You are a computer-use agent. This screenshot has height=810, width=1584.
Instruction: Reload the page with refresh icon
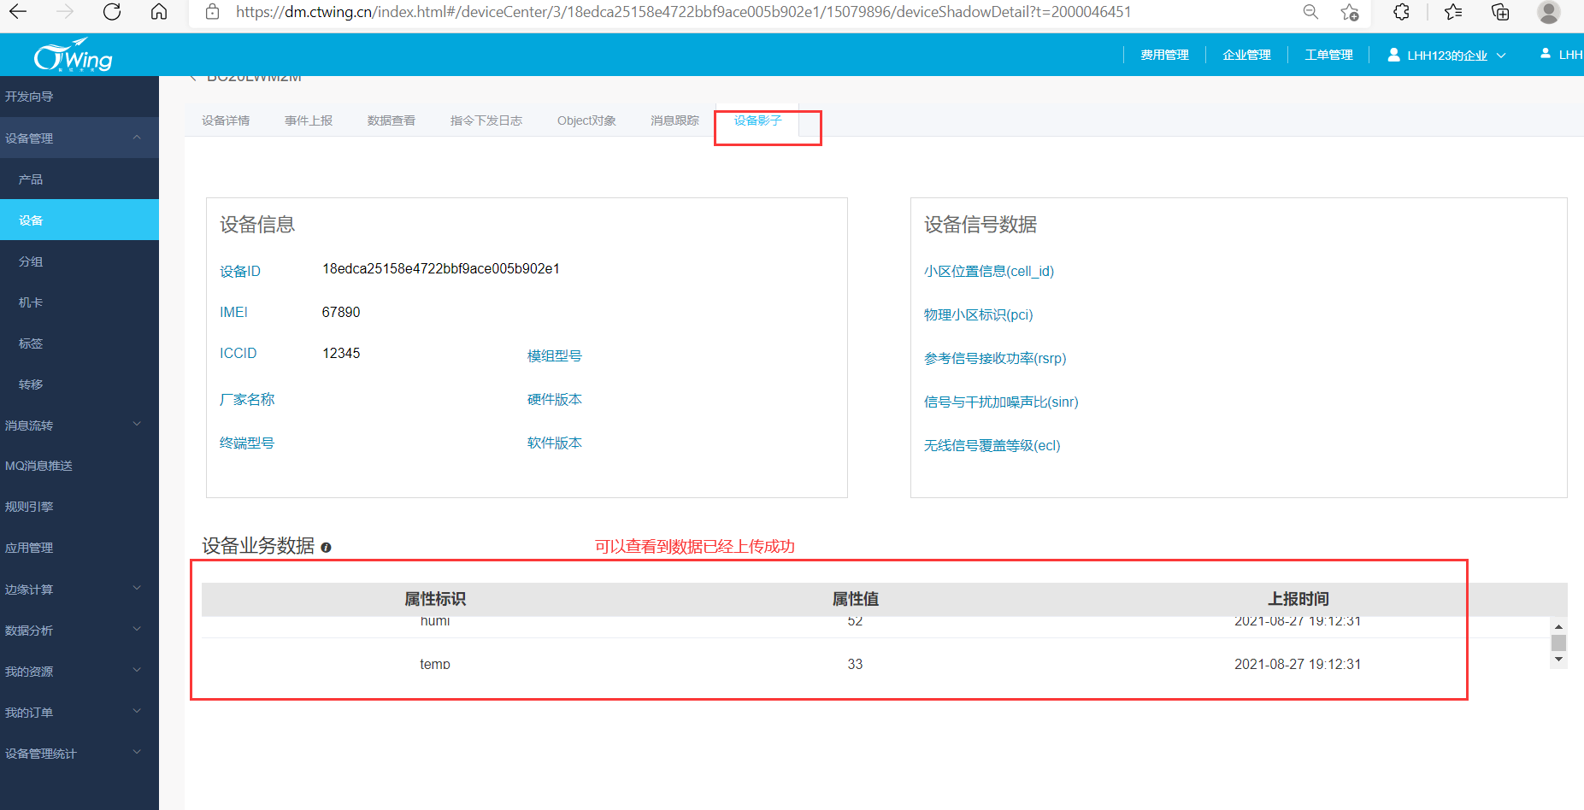coord(112,12)
